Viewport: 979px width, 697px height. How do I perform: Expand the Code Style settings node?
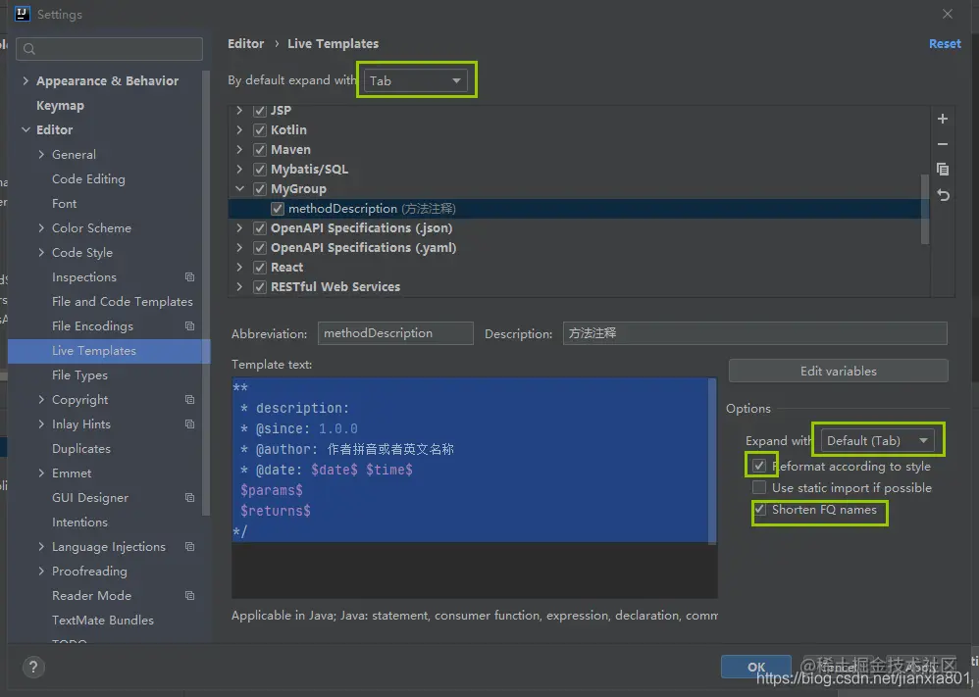tap(41, 252)
